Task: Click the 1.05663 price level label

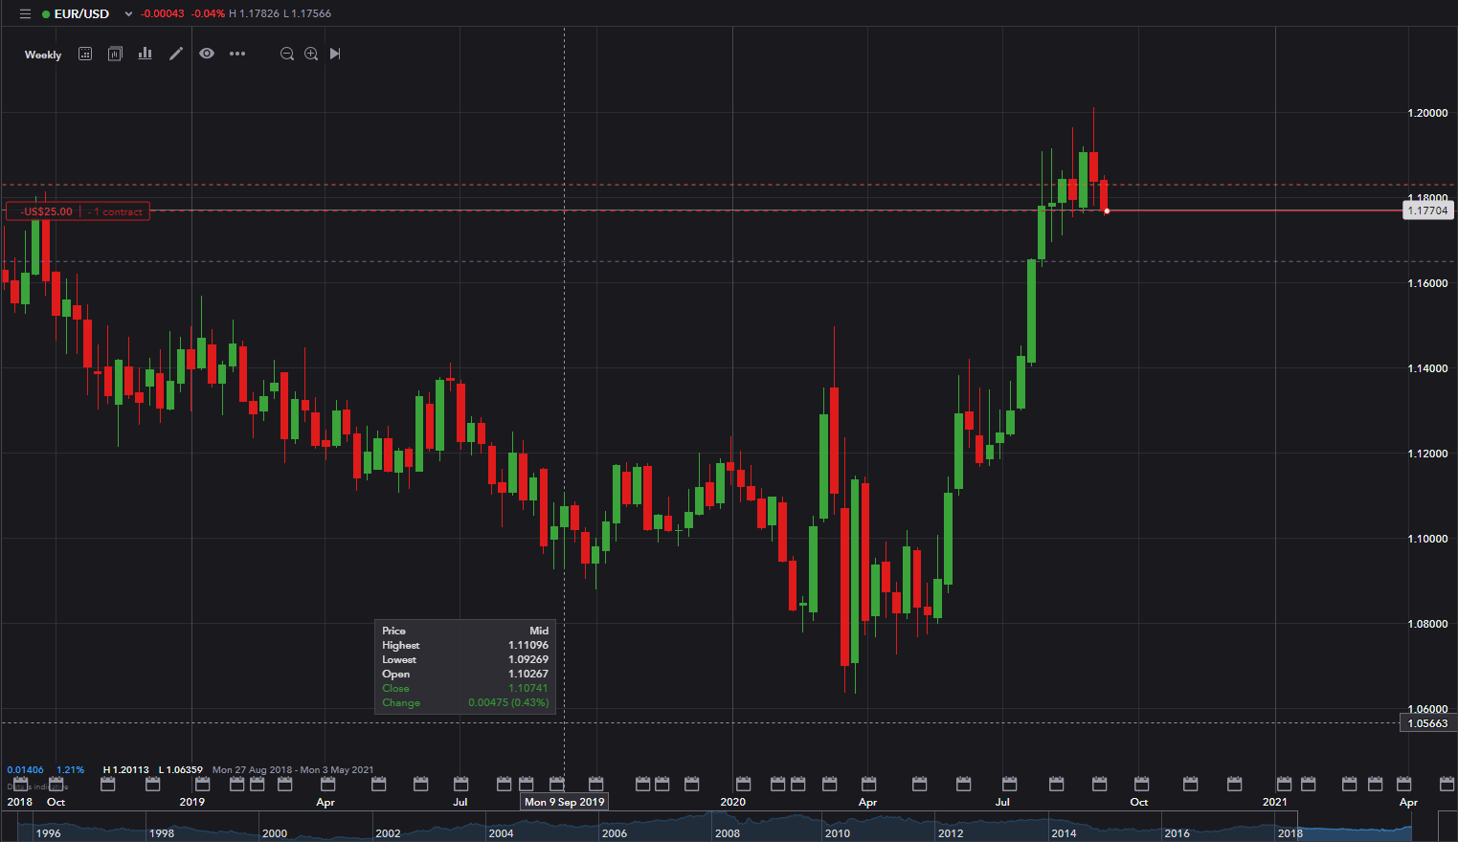Action: (1427, 723)
